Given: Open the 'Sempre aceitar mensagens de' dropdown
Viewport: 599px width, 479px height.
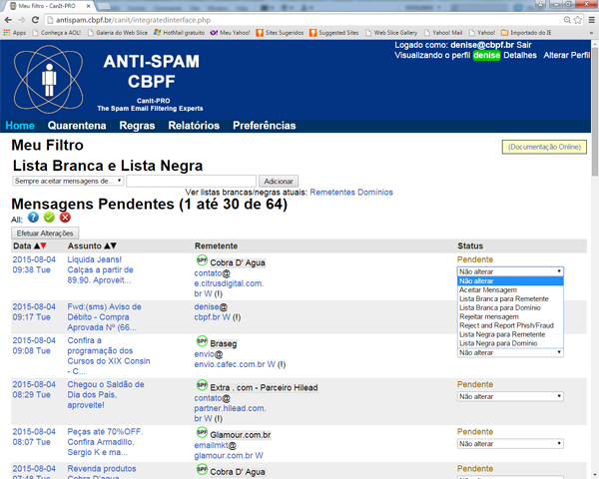Looking at the screenshot, I should click(68, 181).
